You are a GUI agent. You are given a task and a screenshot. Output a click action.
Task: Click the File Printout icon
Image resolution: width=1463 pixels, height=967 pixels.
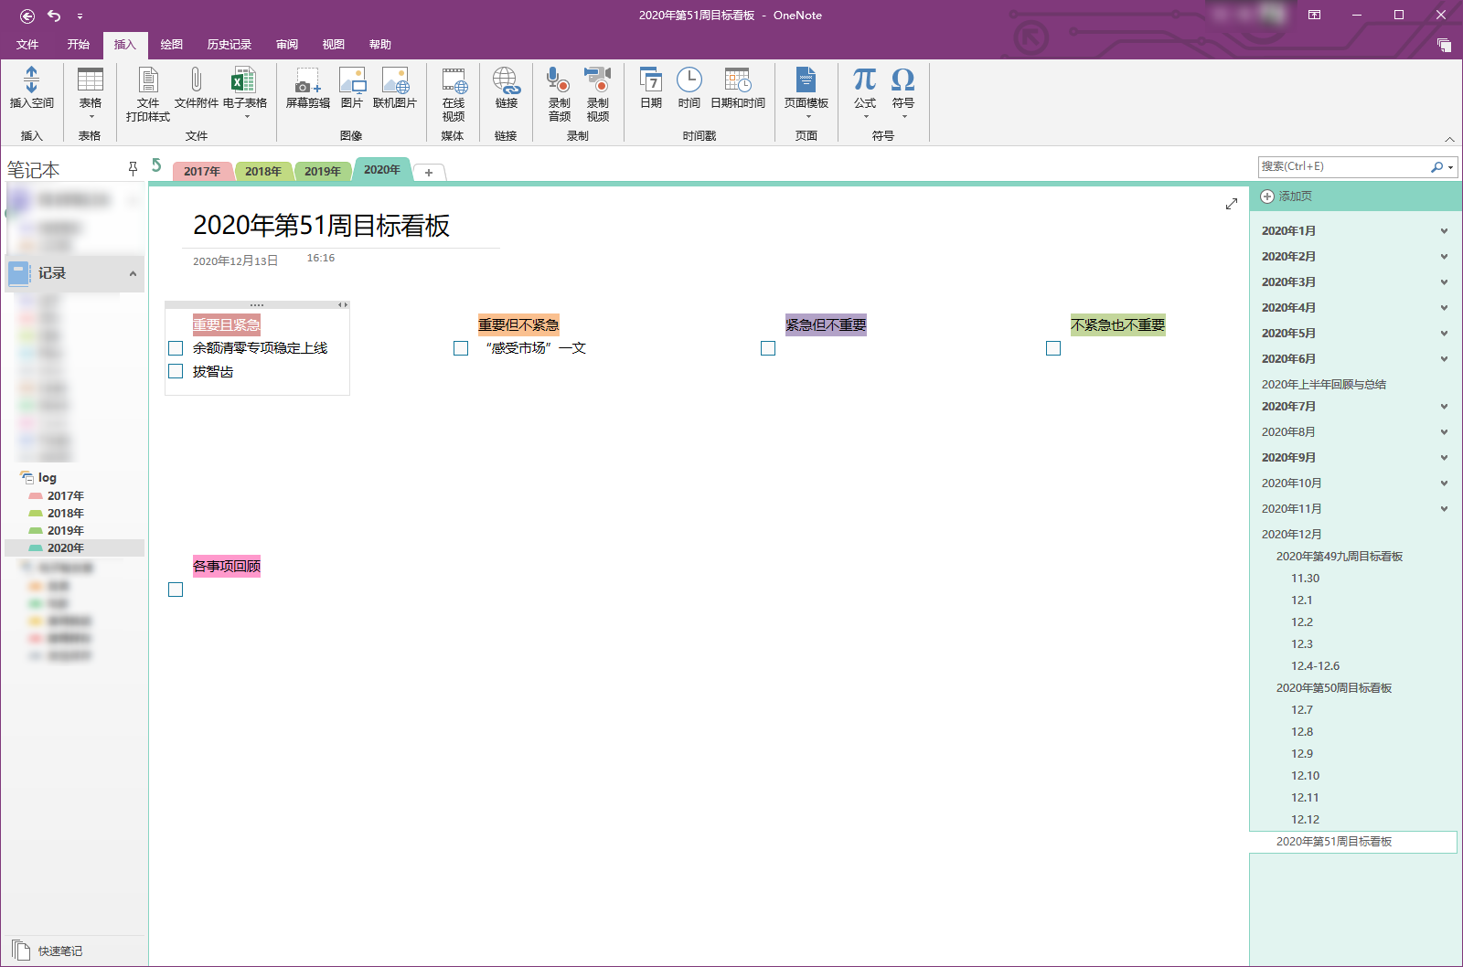coord(148,94)
